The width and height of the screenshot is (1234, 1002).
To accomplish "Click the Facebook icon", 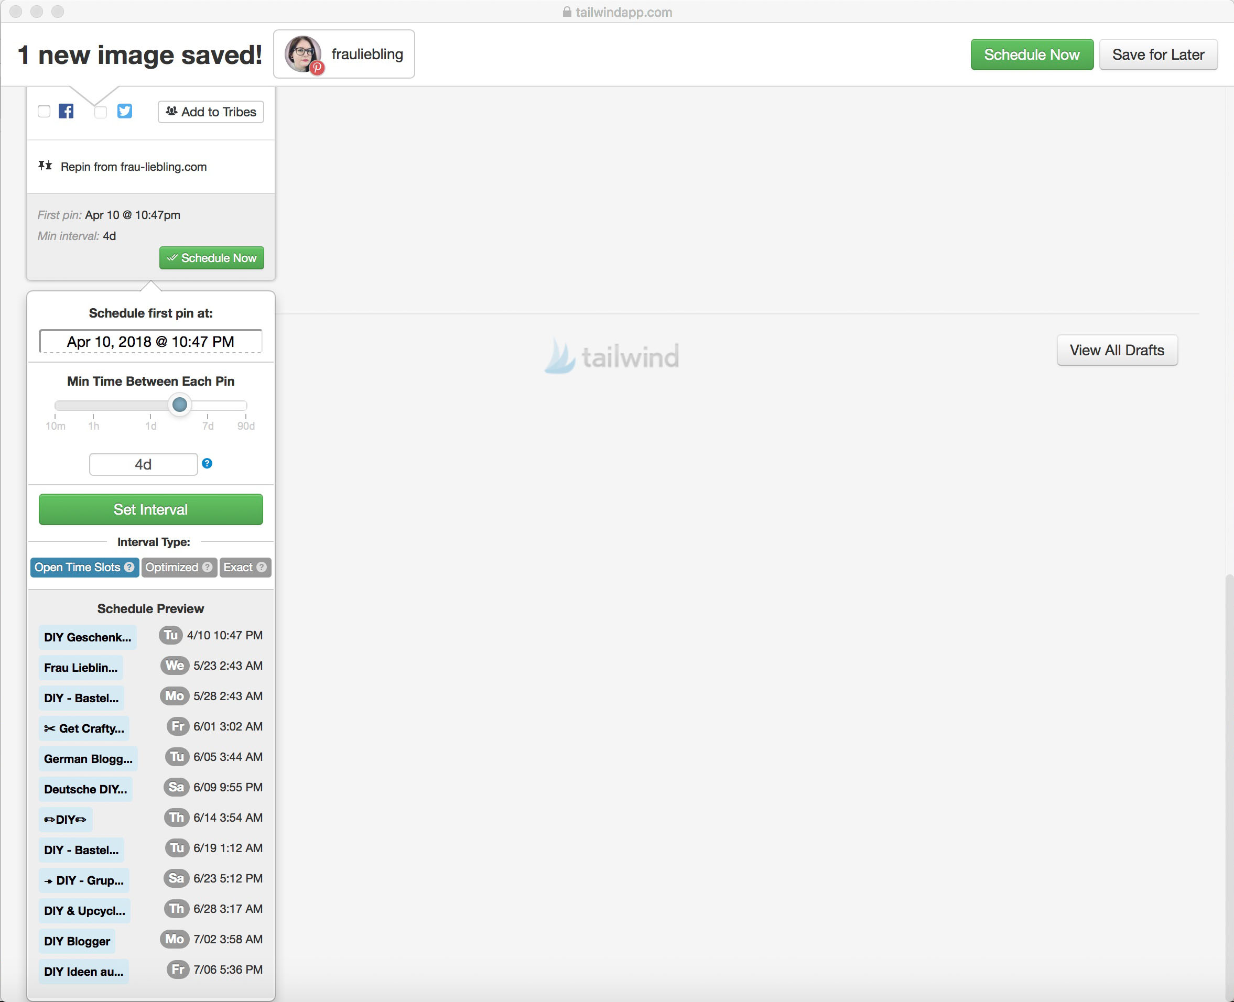I will click(66, 111).
